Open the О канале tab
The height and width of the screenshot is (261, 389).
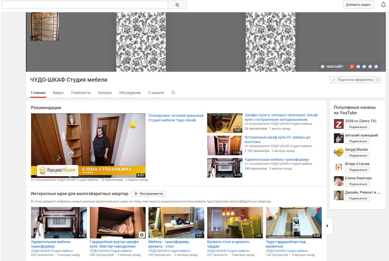coord(156,93)
